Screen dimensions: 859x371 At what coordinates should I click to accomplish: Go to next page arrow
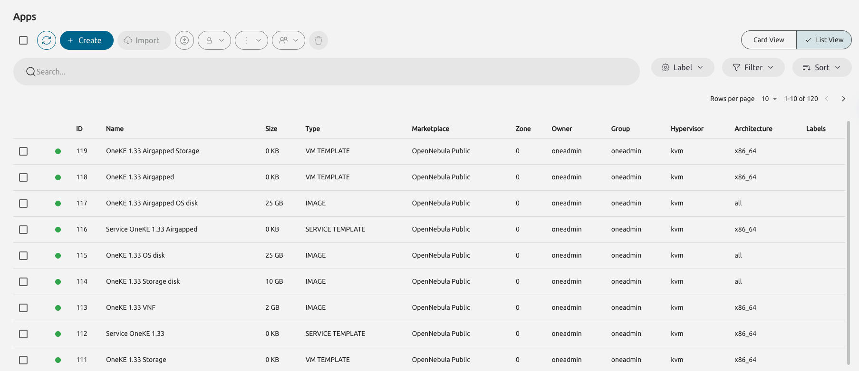coord(844,99)
